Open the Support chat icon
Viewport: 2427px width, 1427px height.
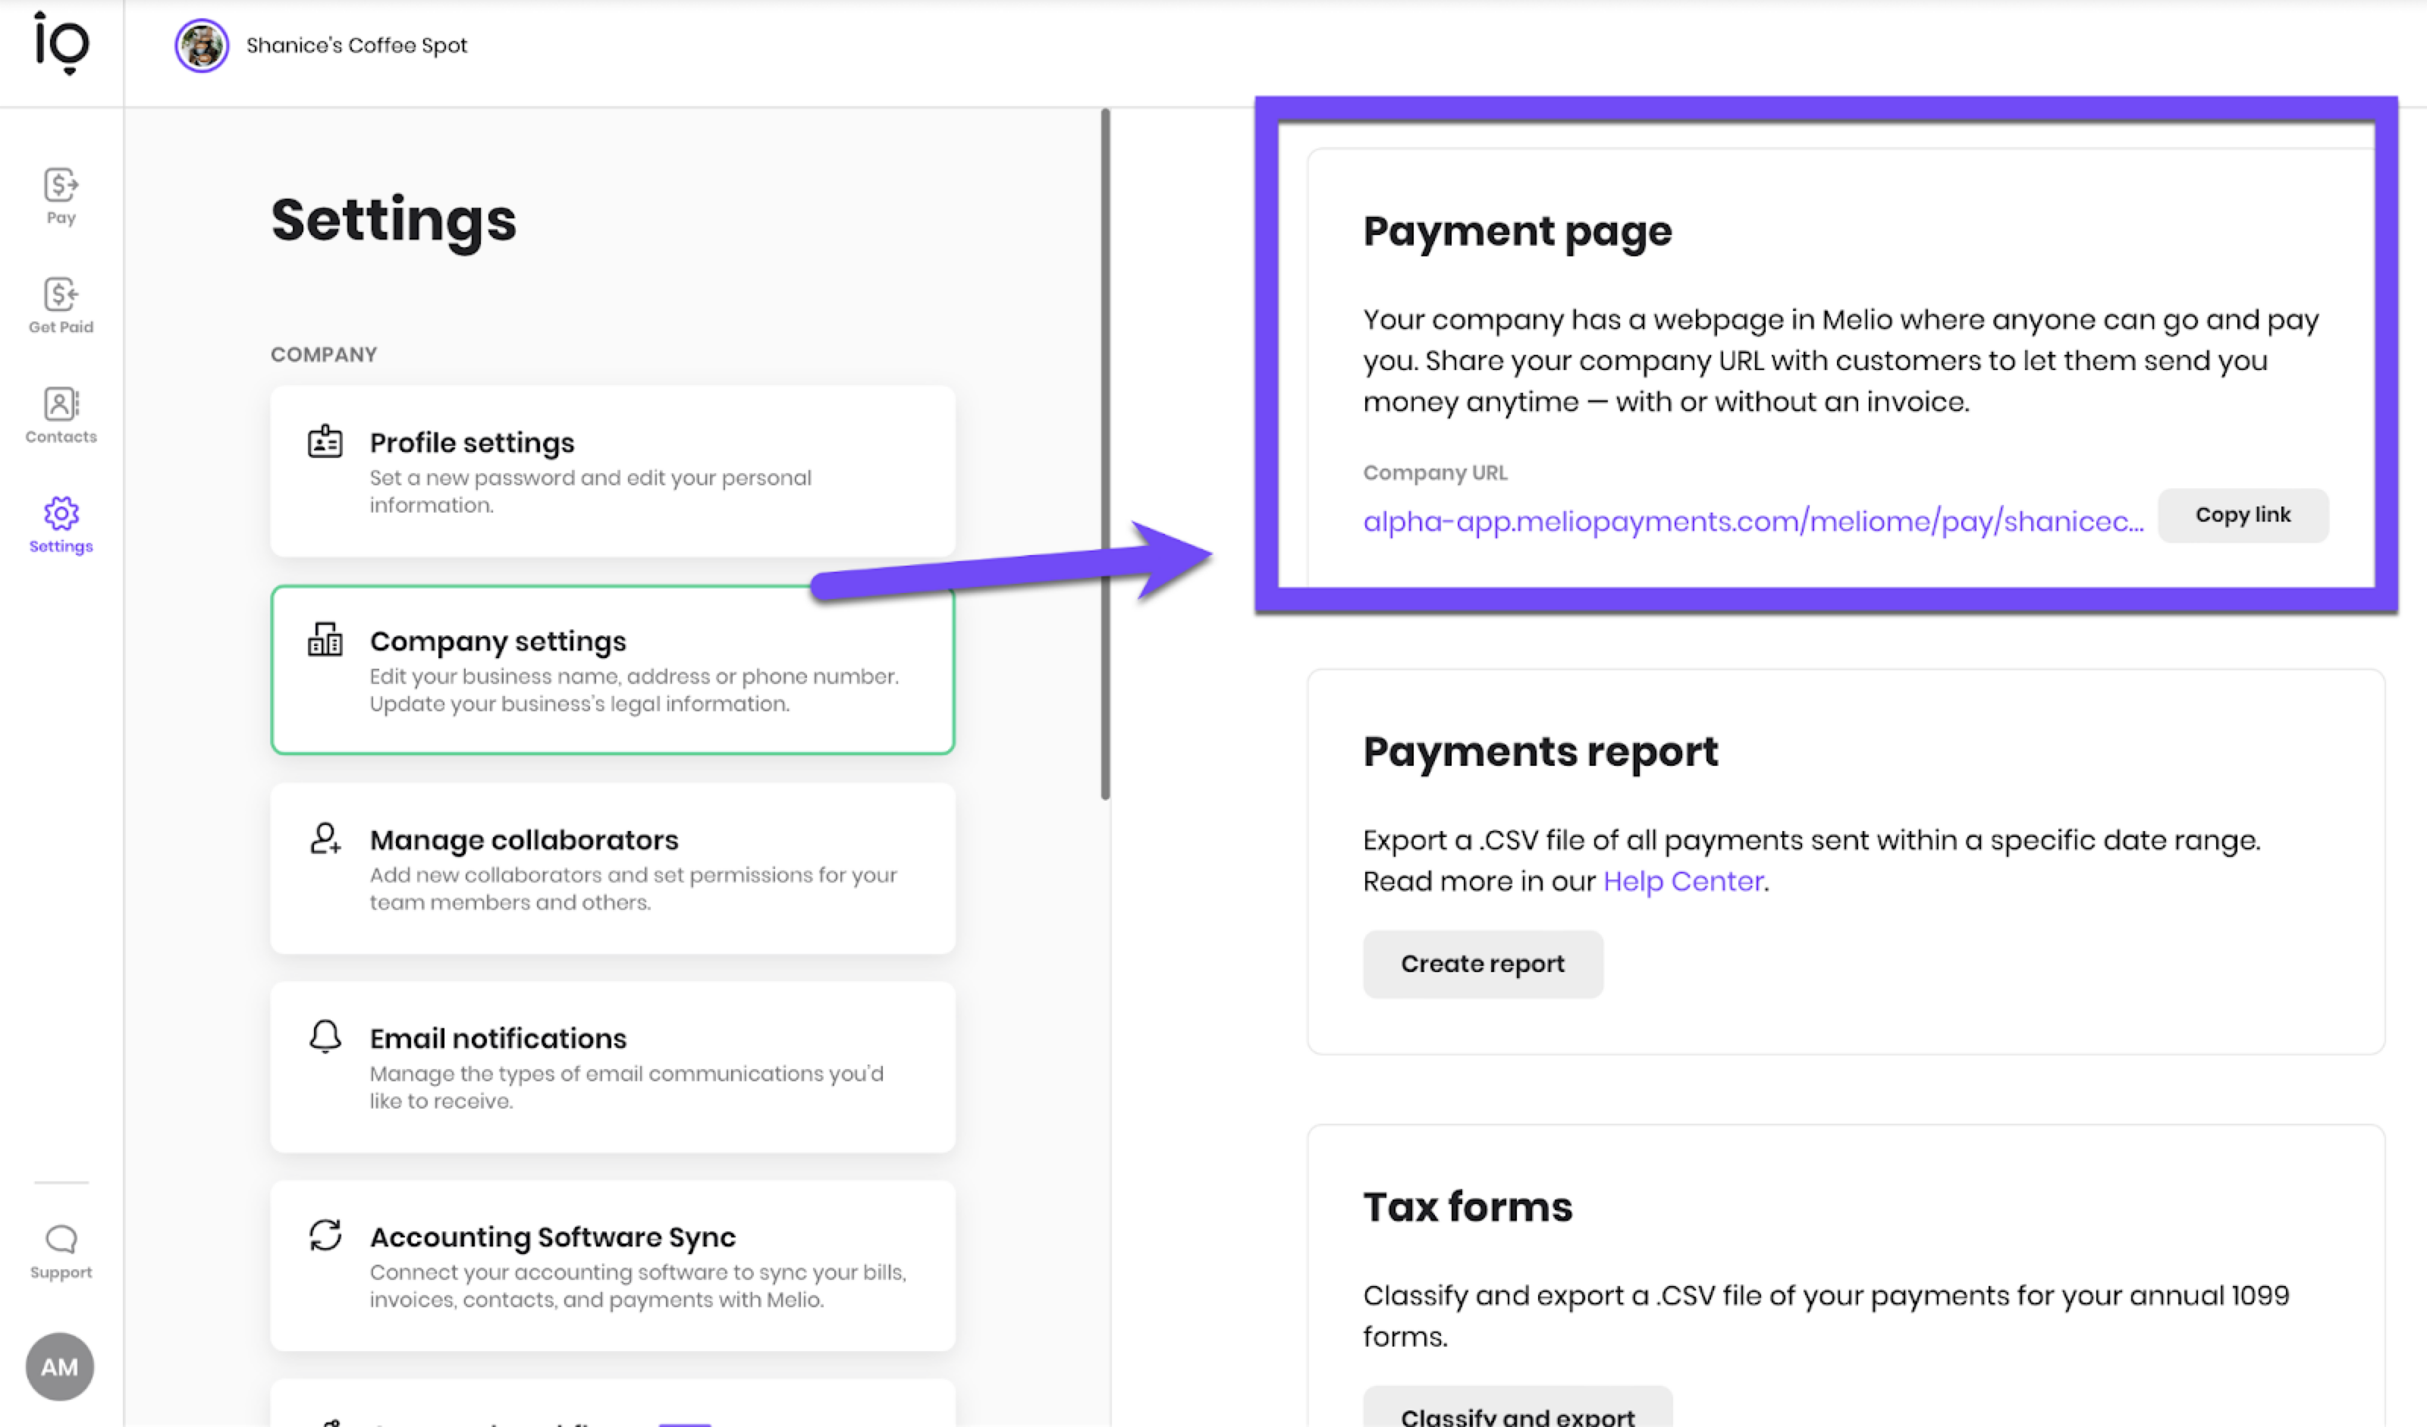61,1239
